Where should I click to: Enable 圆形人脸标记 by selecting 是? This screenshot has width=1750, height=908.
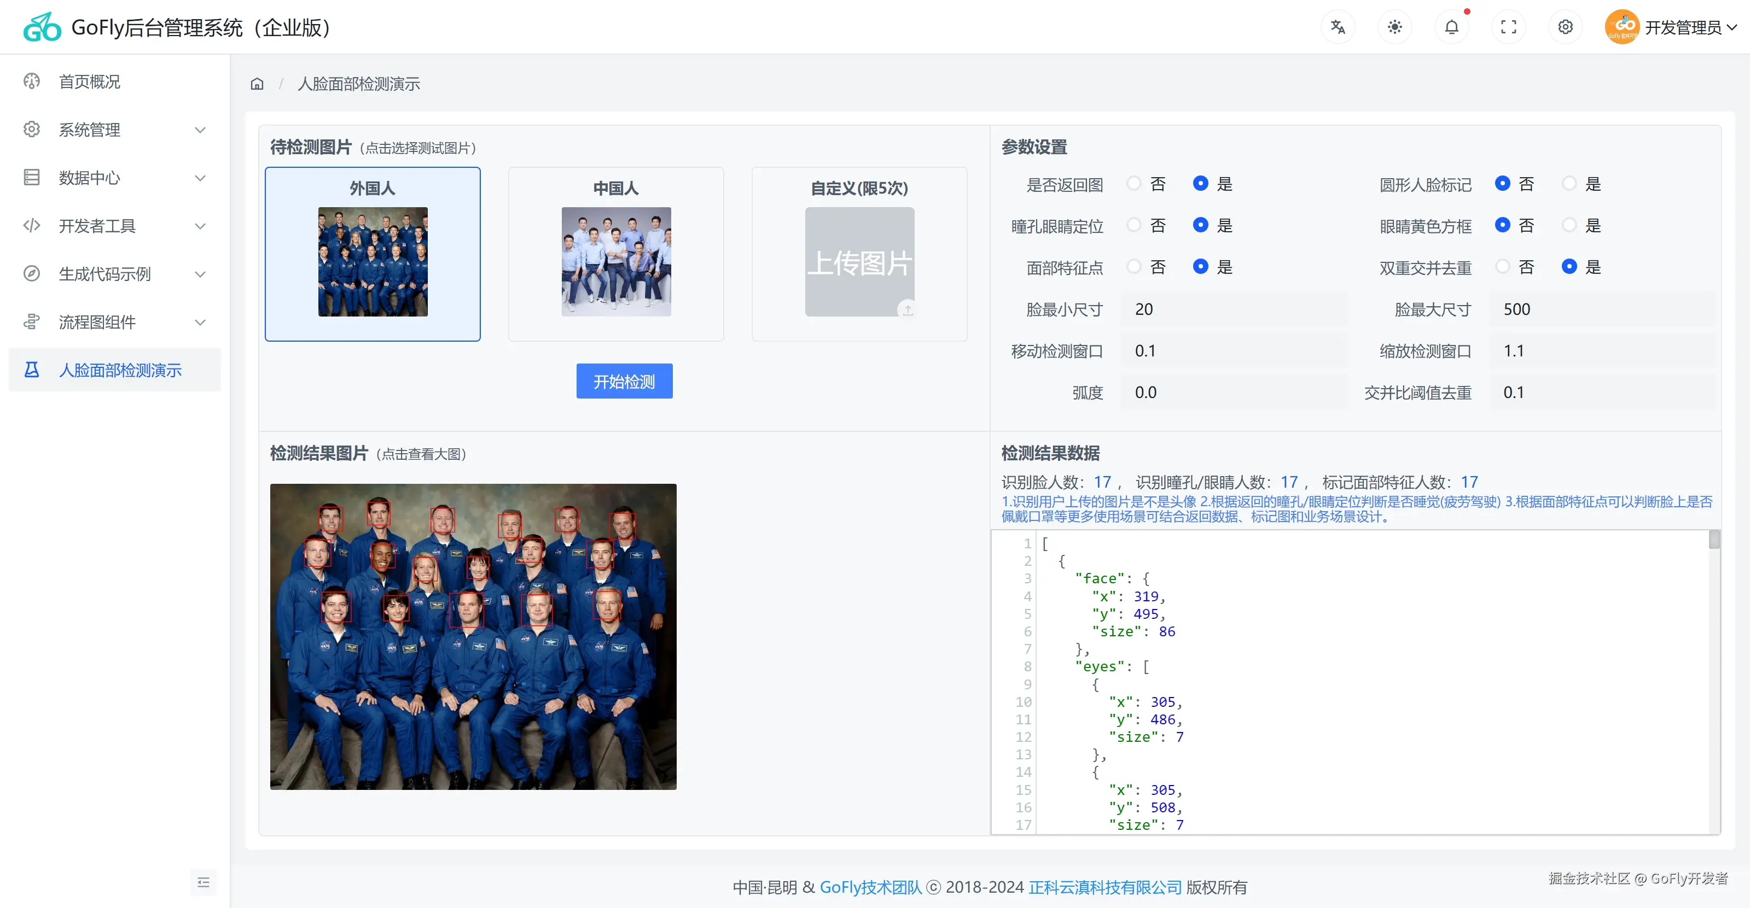coord(1569,184)
